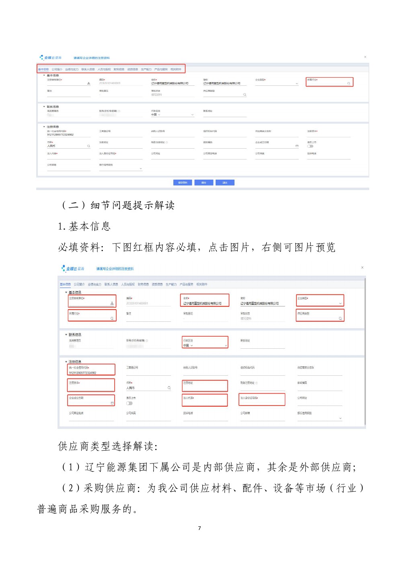Click search icon in 供应商类型 field, lower screenshot

point(340,319)
